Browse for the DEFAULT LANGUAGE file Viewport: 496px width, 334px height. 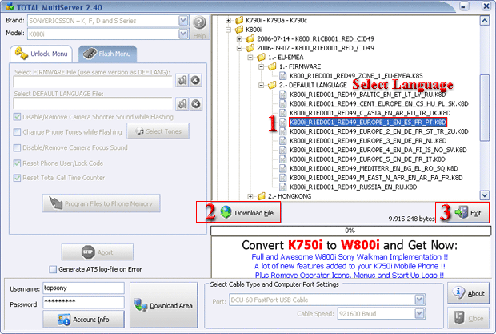[182, 104]
